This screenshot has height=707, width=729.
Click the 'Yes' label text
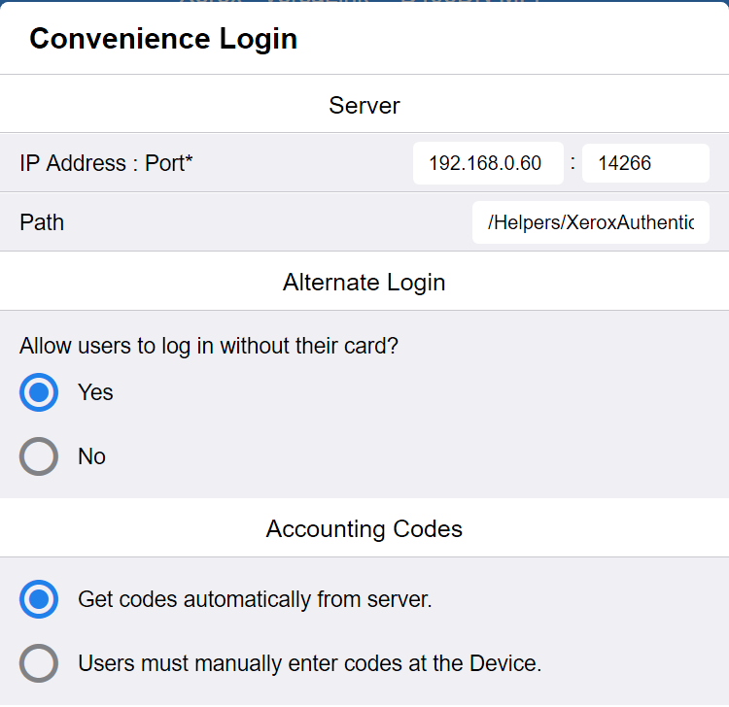95,392
